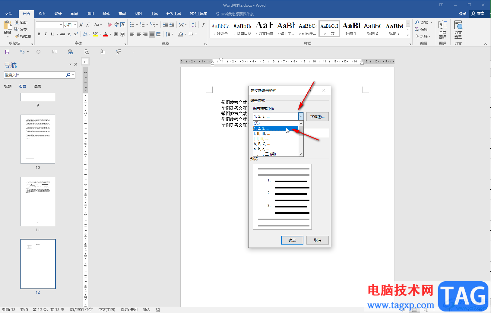Click the 查找 (Find) button
Image resolution: width=491 pixels, height=313 pixels.
[x=422, y=22]
